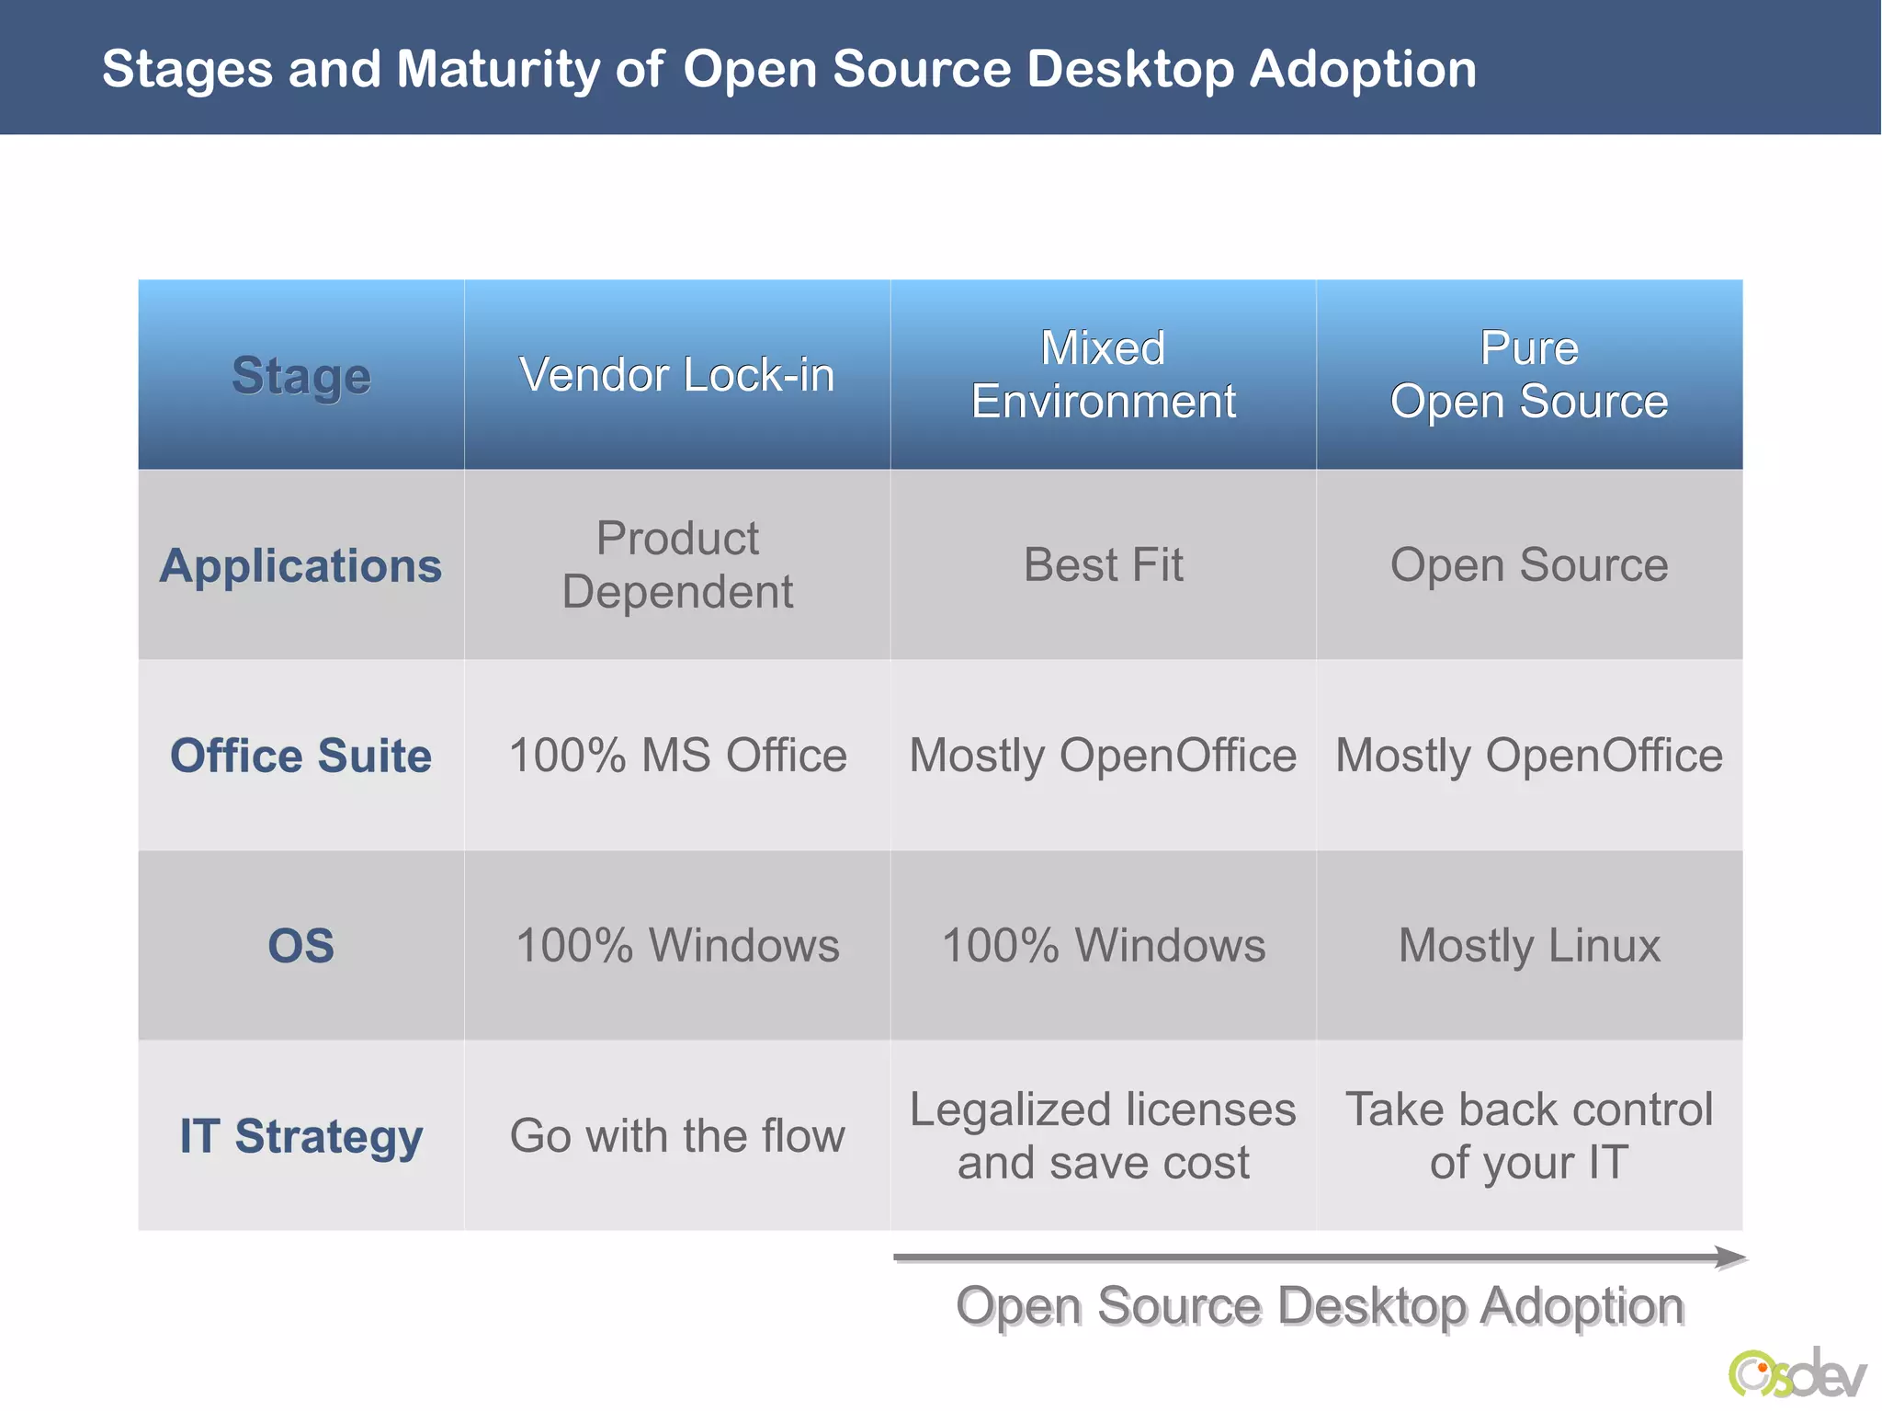Click the '100% MS Office' cell
The image size is (1882, 1411).
click(677, 756)
